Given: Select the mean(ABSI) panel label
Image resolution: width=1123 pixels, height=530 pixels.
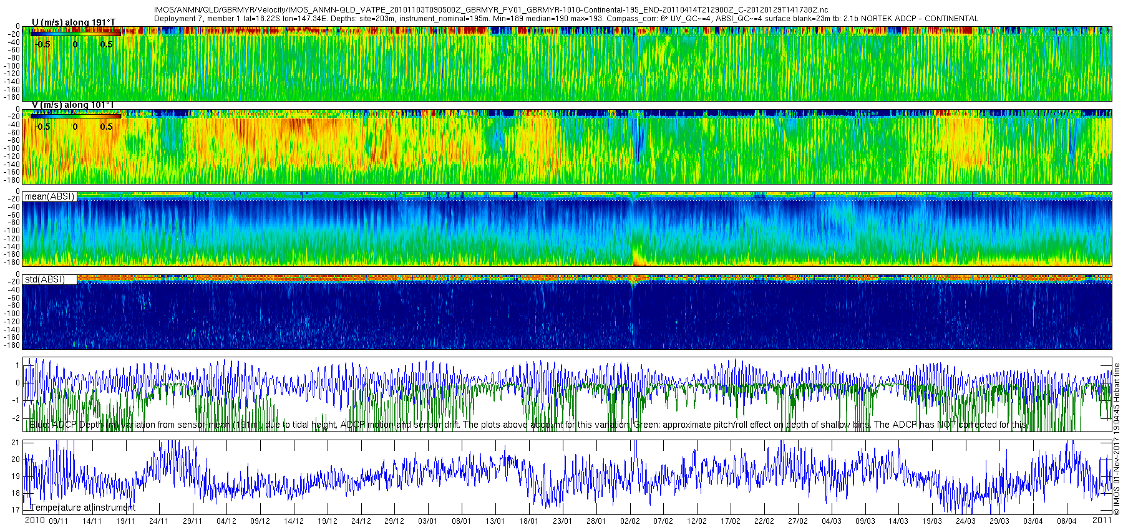Looking at the screenshot, I should [49, 196].
